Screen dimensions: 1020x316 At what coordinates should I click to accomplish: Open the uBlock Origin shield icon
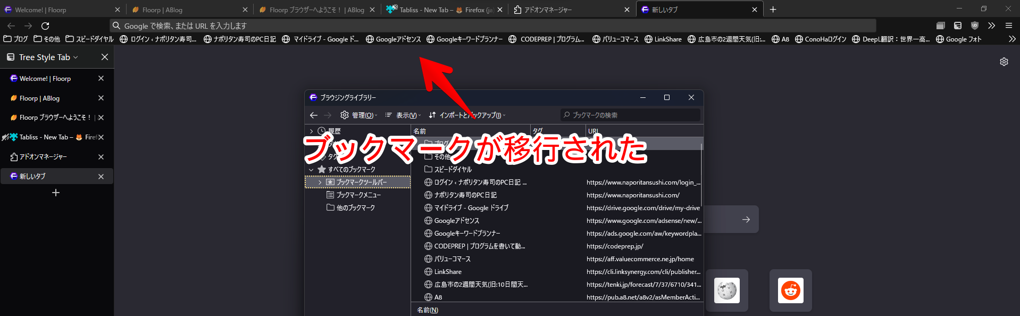click(x=975, y=26)
